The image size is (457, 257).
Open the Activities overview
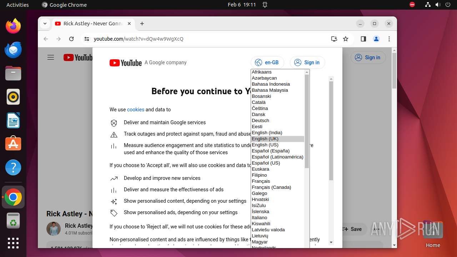pyautogui.click(x=17, y=5)
